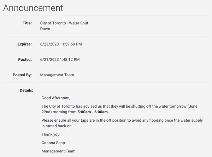Click the bold time 5:00am - 6:00am
This screenshot has width=212, height=157.
coord(93,112)
